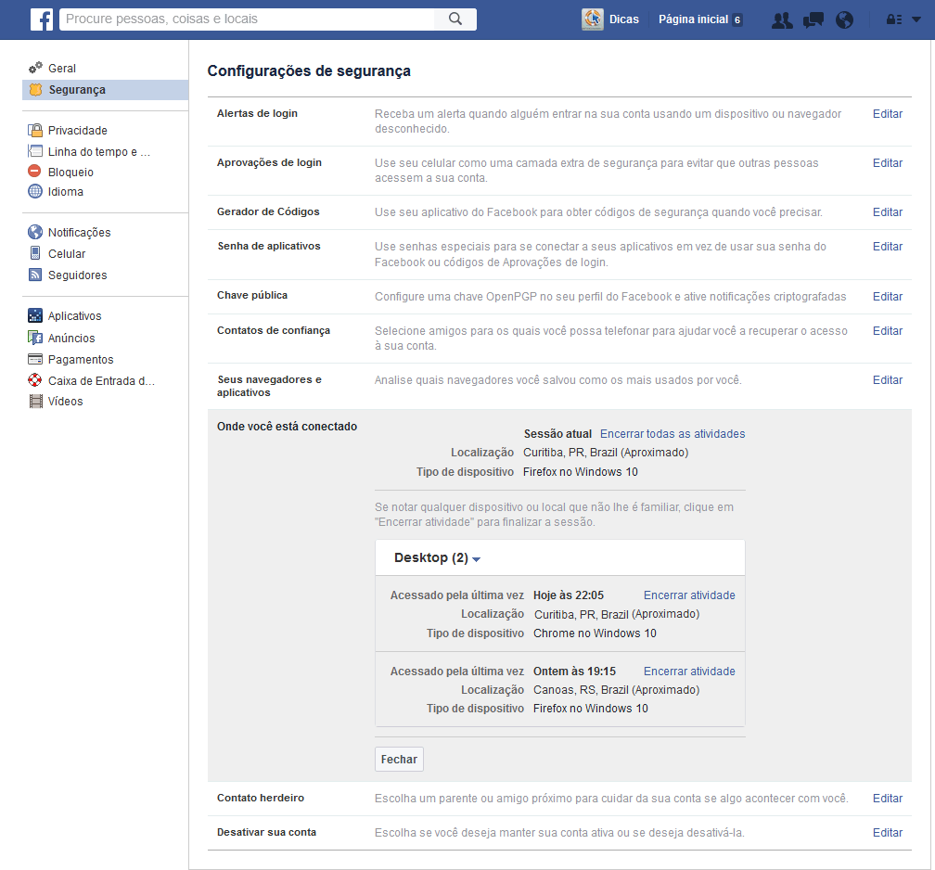Click Notificações globe icon in sidebar
Viewport: 935px width, 870px height.
coord(35,232)
